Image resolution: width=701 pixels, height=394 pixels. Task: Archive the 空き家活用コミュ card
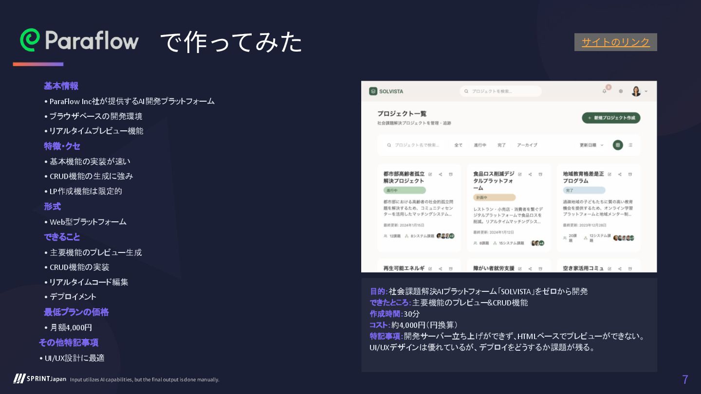631,269
